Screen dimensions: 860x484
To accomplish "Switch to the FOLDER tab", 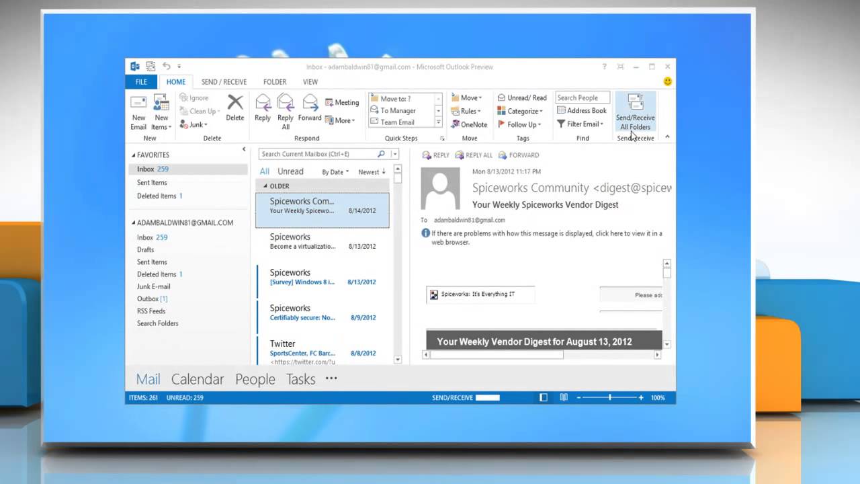I will (x=275, y=82).
